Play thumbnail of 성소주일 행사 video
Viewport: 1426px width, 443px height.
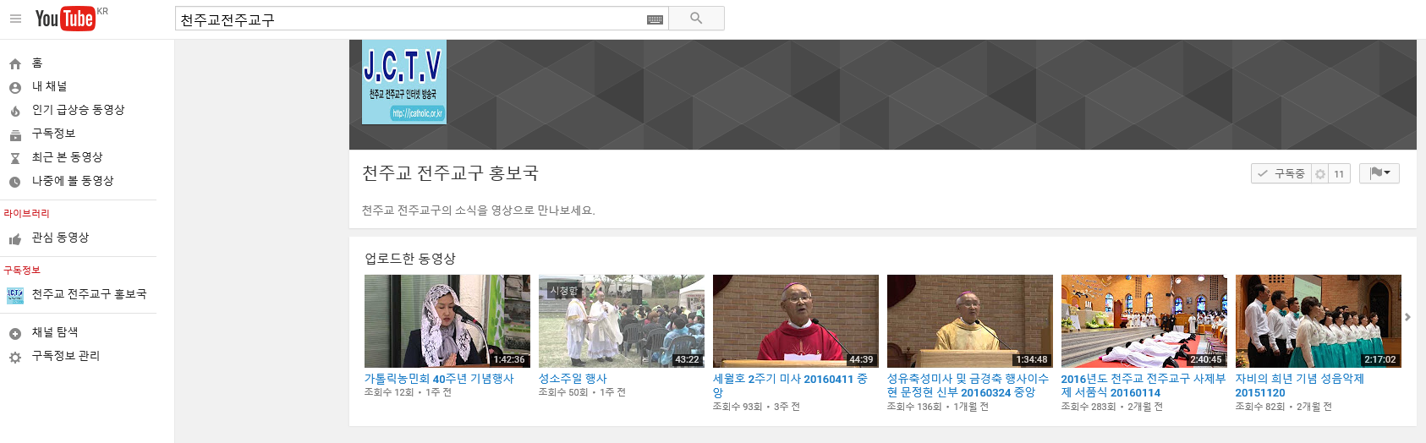[622, 321]
